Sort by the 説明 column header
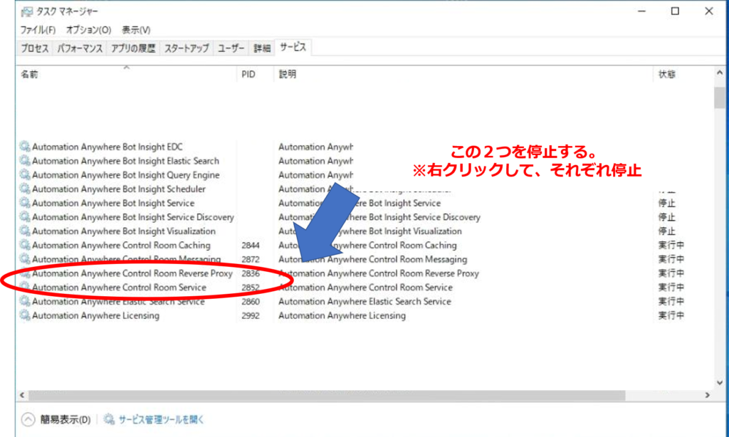 [463, 75]
